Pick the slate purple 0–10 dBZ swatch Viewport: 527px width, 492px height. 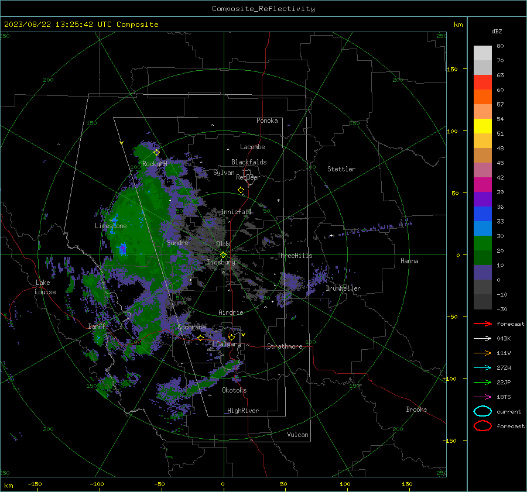click(x=482, y=273)
